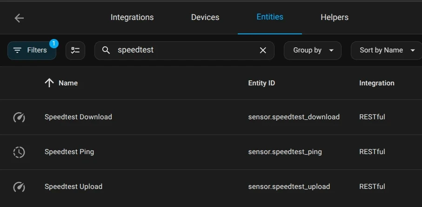Open the Filters panel
The width and height of the screenshot is (422, 207).
tap(31, 51)
